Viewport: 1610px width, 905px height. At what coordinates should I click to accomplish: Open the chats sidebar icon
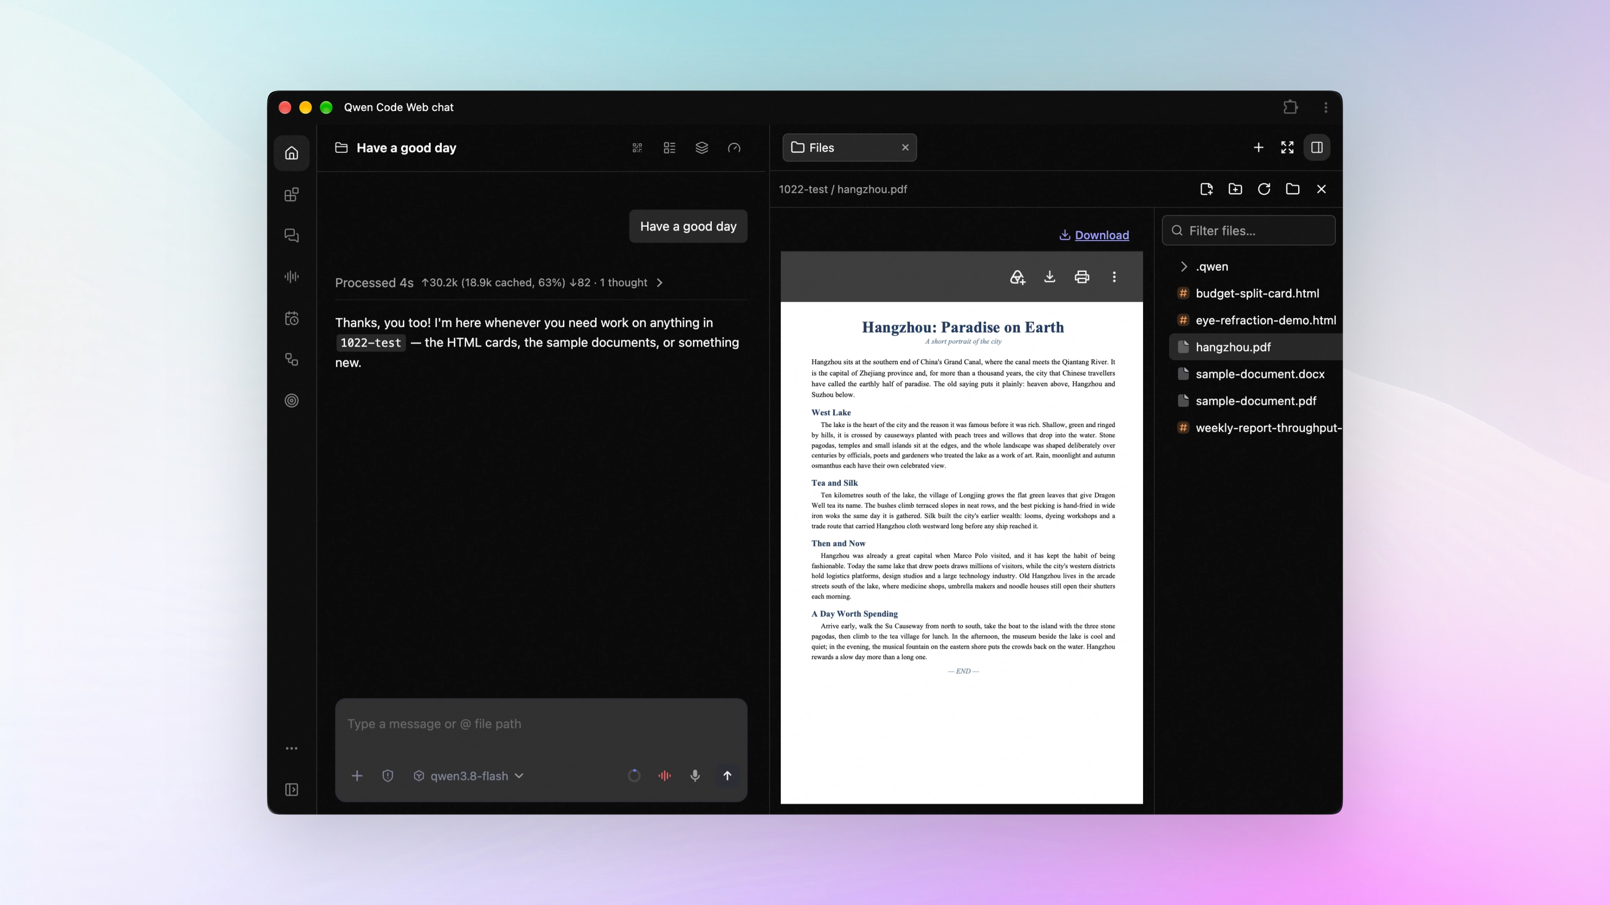(291, 235)
